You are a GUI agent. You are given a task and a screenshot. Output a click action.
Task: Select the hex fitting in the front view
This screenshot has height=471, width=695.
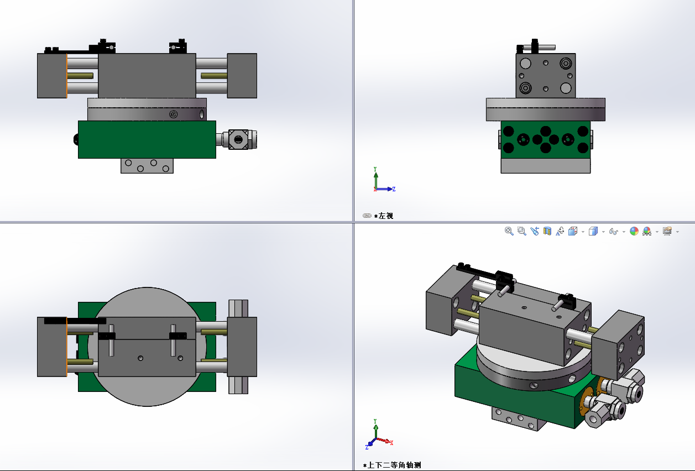point(239,139)
